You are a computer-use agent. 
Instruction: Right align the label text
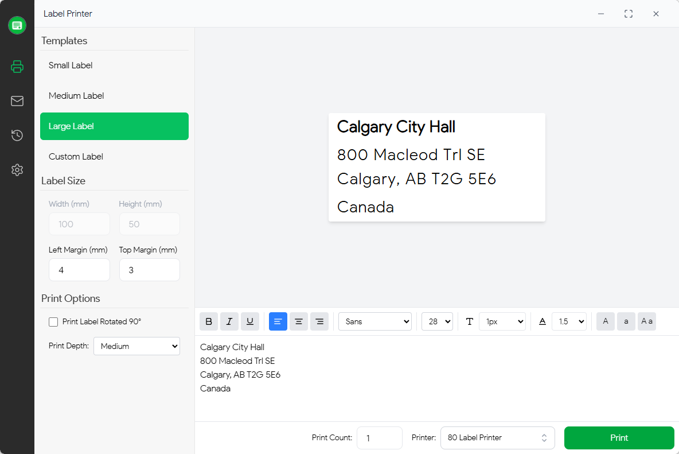pyautogui.click(x=319, y=321)
